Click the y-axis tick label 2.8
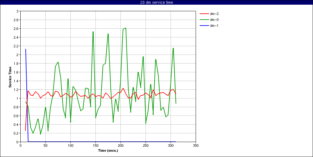Screen dimensions: 313x157 point(16,20)
